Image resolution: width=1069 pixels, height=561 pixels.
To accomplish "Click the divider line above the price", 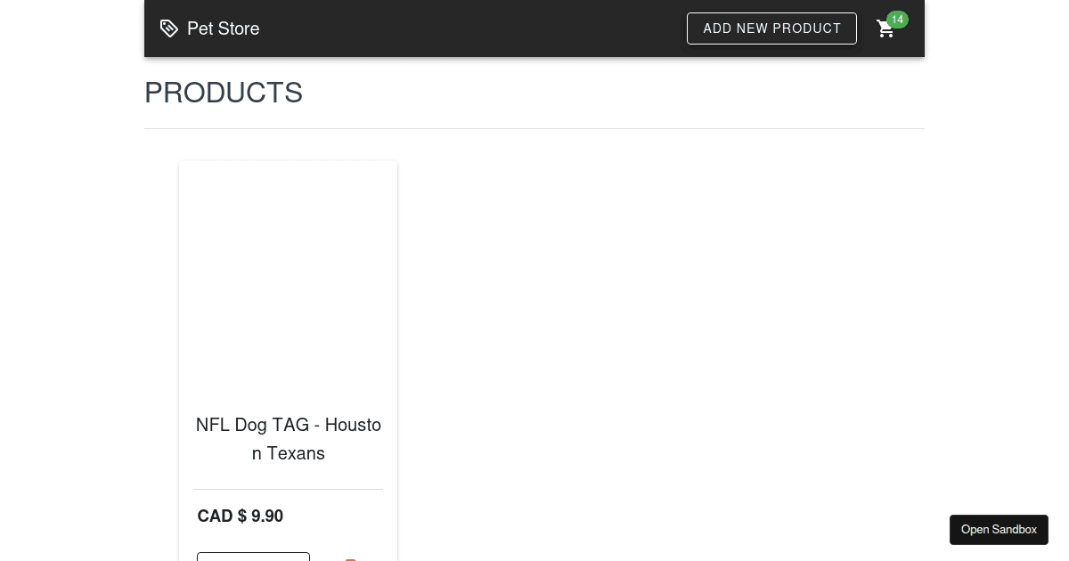I will coord(288,490).
